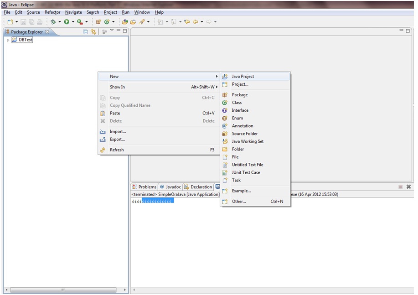Expand the DBTest project node

(x=8, y=40)
